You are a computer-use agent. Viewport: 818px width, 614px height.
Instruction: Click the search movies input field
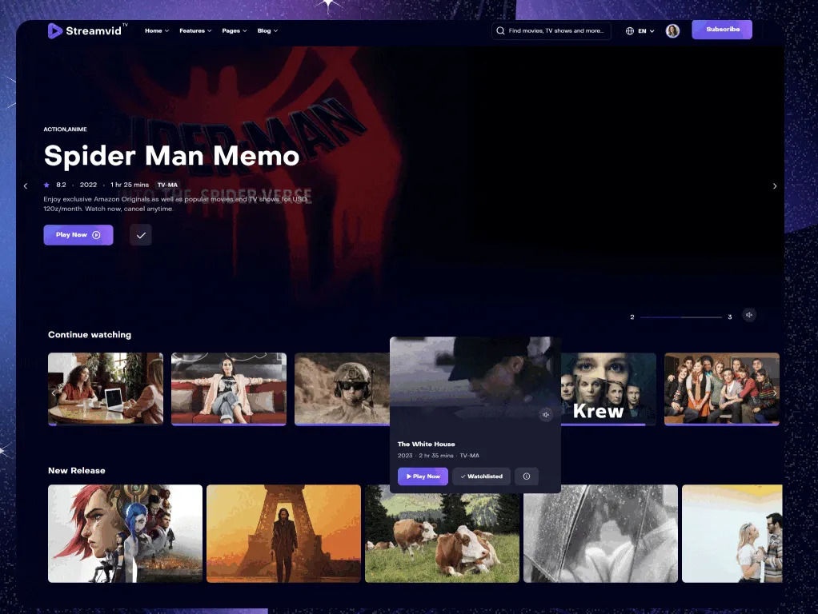click(551, 30)
